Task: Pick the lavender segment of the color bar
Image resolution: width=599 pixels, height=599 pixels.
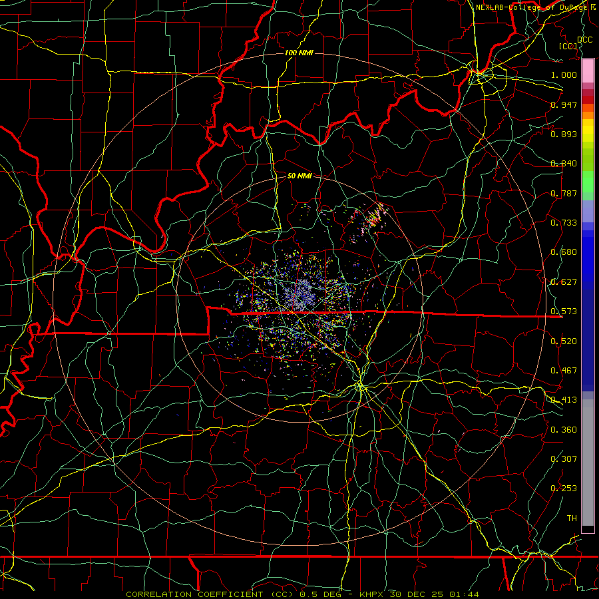Action: 588,211
